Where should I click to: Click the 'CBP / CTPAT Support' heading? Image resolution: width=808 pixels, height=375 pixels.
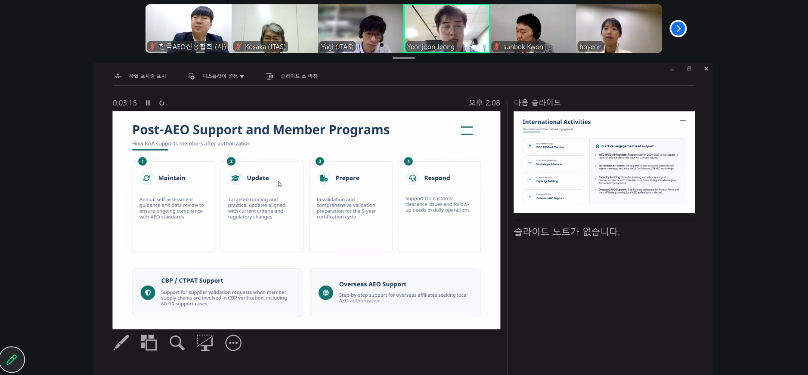(192, 280)
